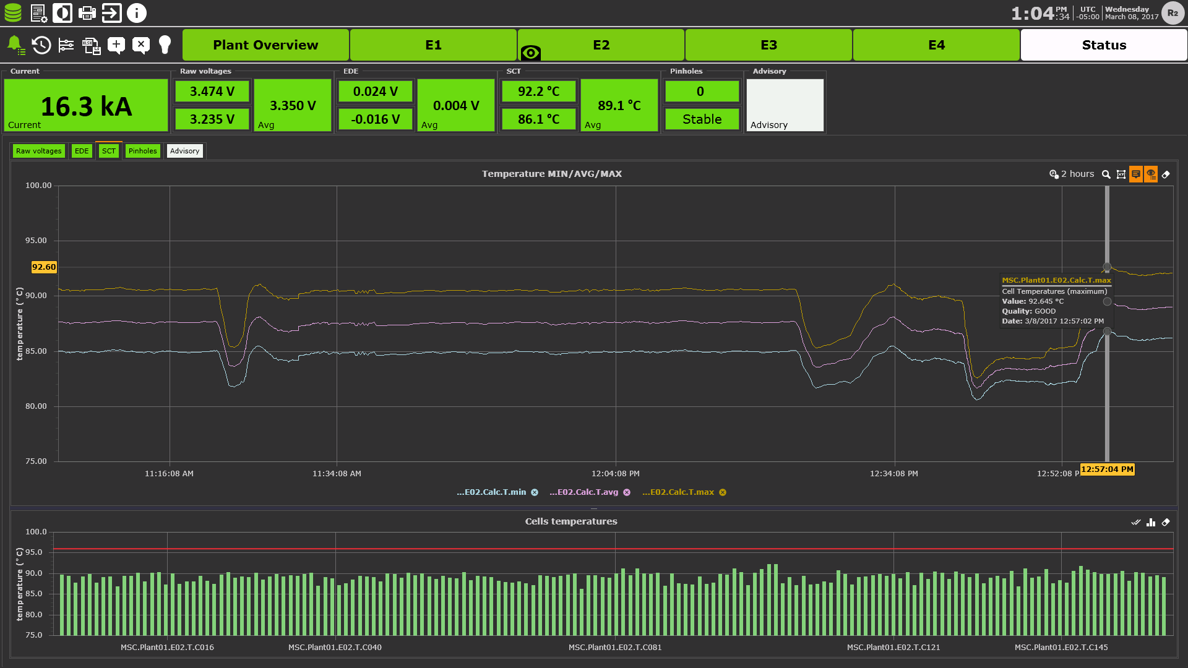Remove E02.Calc.T.max series from legend
This screenshot has height=668, width=1188.
tap(723, 492)
